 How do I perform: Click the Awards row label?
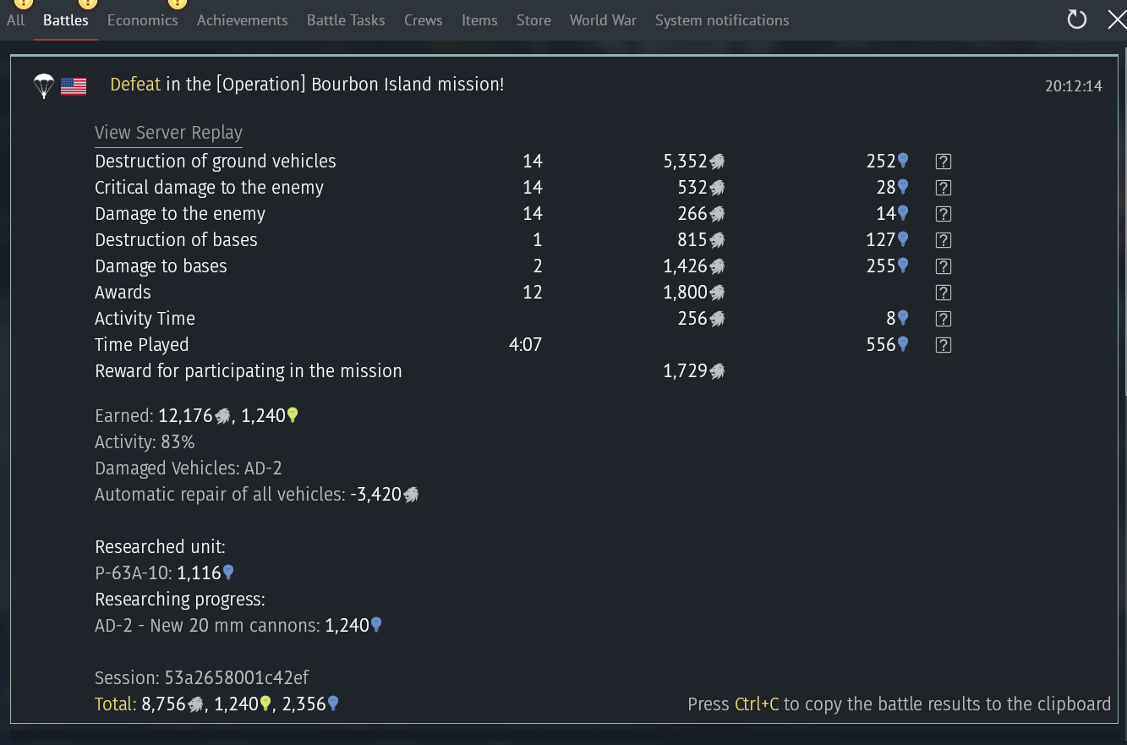point(123,293)
